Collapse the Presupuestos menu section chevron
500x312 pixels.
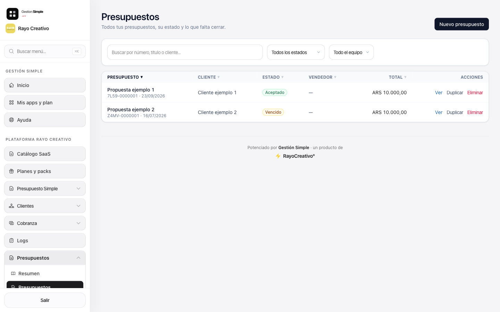pyautogui.click(x=78, y=258)
